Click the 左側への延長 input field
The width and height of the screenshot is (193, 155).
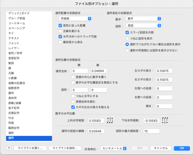coord(164,89)
